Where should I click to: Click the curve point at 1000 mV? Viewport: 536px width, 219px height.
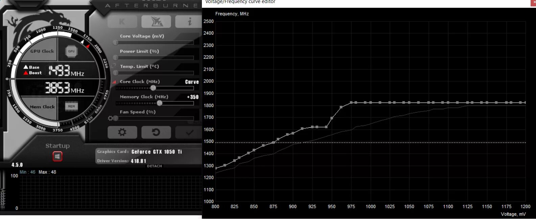click(371, 102)
